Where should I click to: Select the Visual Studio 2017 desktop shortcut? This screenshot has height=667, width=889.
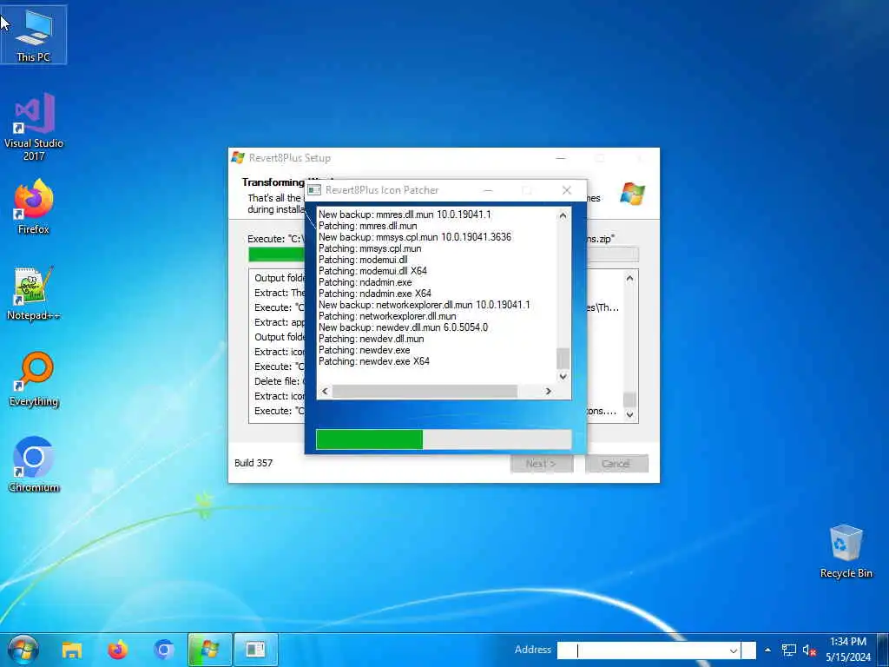(x=34, y=127)
